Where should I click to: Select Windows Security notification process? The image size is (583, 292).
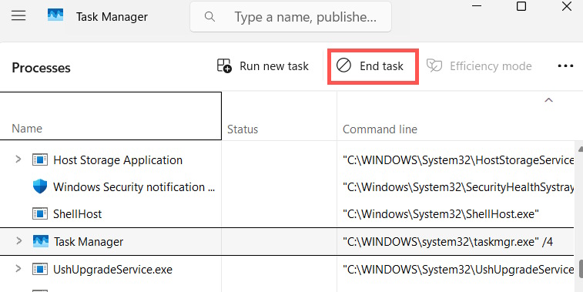coord(134,186)
